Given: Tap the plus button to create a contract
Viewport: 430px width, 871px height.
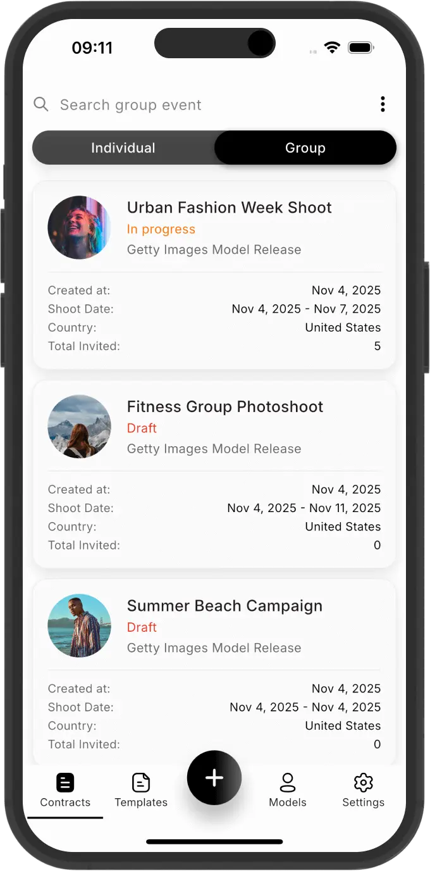Looking at the screenshot, I should pyautogui.click(x=214, y=777).
